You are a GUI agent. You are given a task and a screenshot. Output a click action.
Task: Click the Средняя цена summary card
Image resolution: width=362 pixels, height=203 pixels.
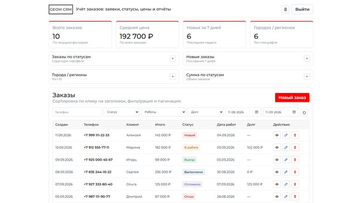point(148,35)
